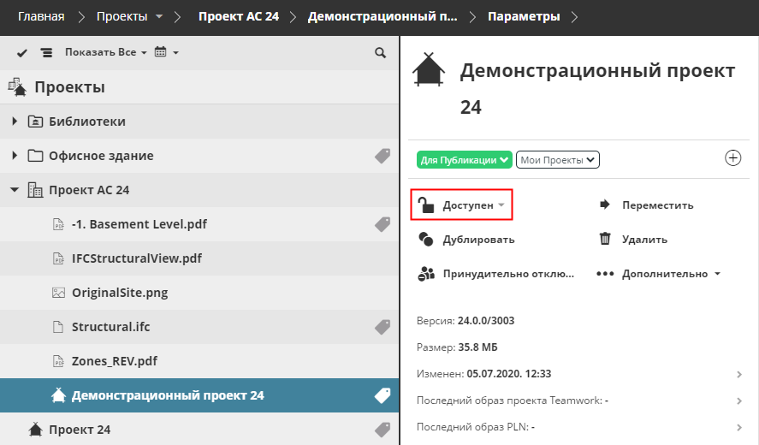The height and width of the screenshot is (445, 759).
Task: Click the tag icon on Демонстрационный проект 24 row
Action: coord(382,395)
